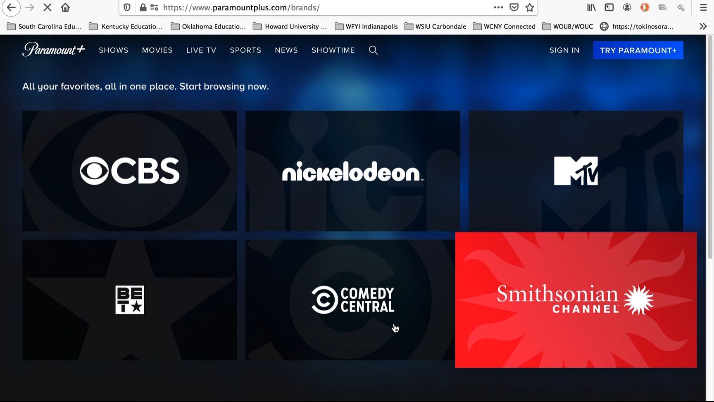Click the vertical page scrollbar
The image size is (714, 402).
click(x=710, y=147)
